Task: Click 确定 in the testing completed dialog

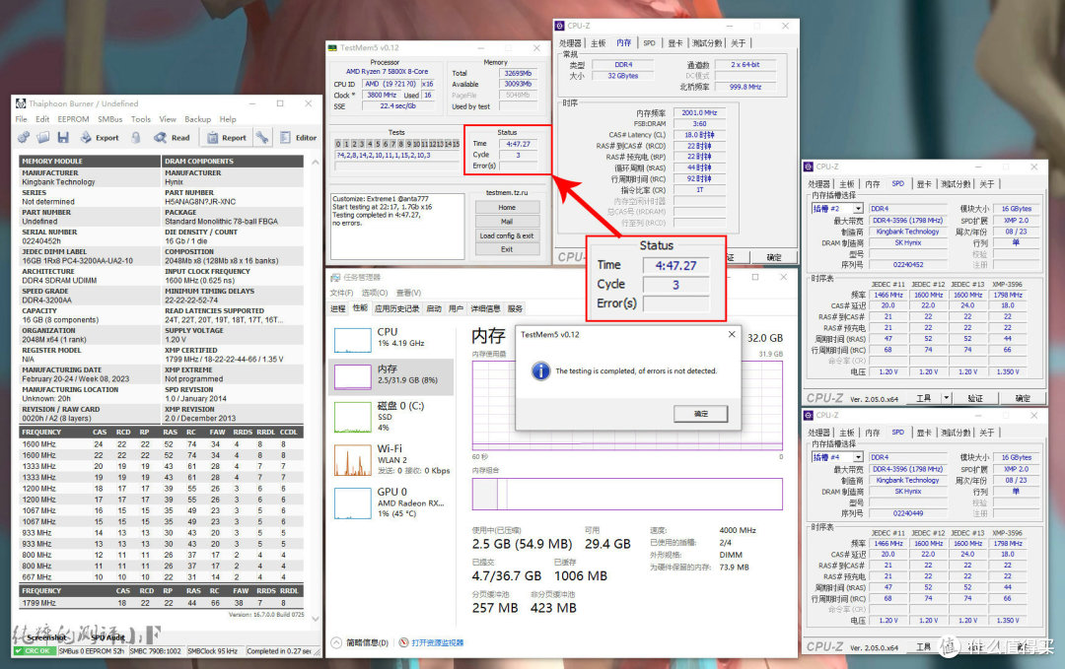Action: tap(701, 413)
